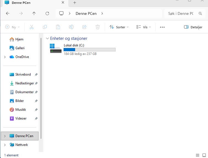
Task: Click the Lokal disk (C:) label
Action: coord(74,45)
